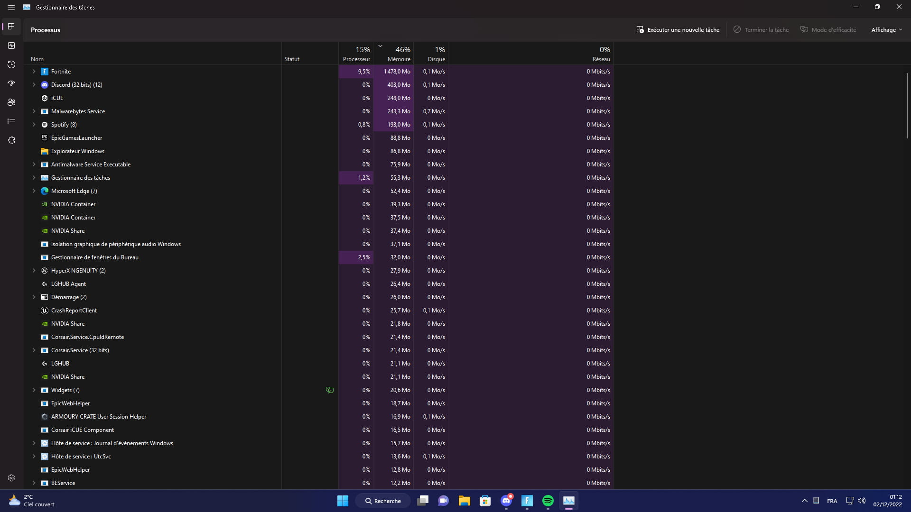Sort by the Statut column header
Image resolution: width=911 pixels, height=512 pixels.
point(310,53)
